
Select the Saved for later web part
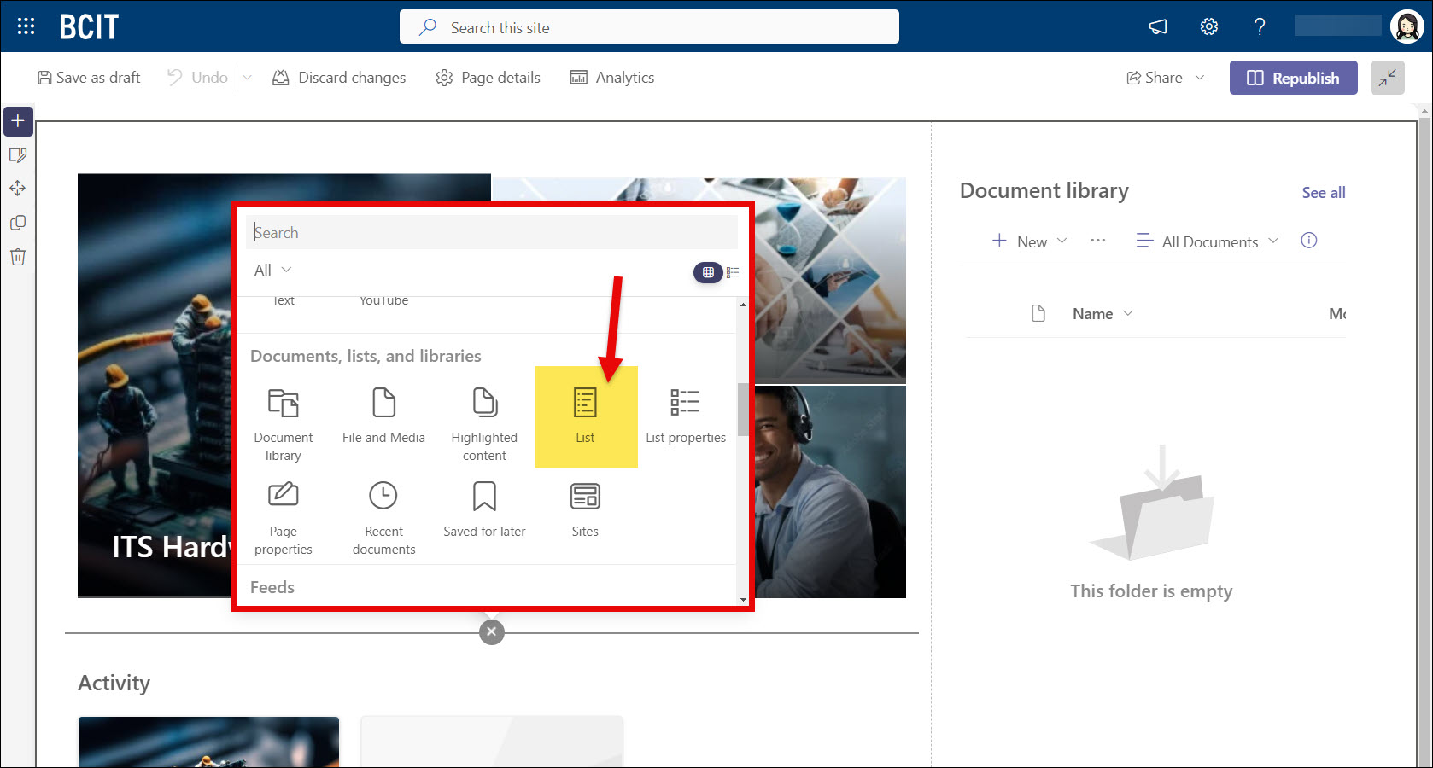pyautogui.click(x=484, y=510)
